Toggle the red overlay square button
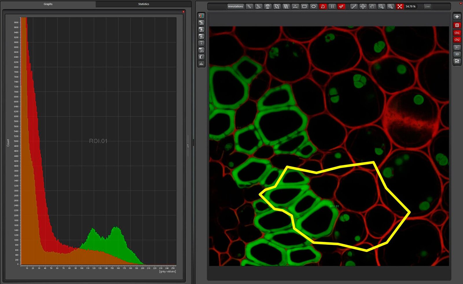This screenshot has width=463, height=284. pos(457,25)
